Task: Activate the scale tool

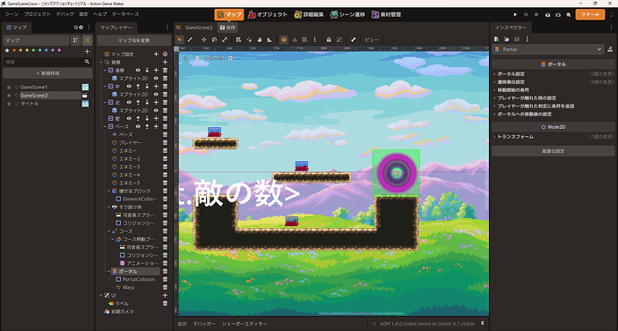Action: 225,39
